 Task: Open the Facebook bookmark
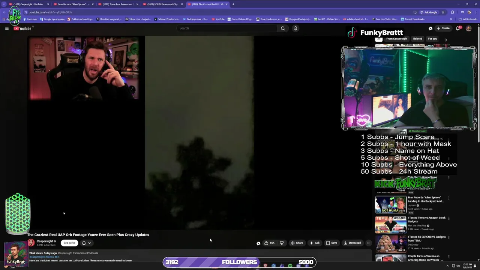pyautogui.click(x=30, y=19)
